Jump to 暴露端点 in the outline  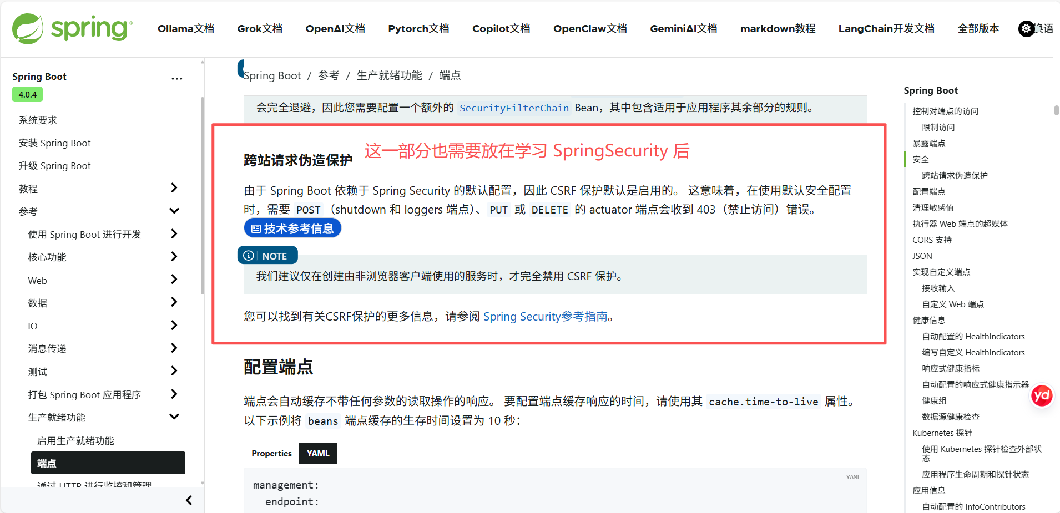[x=929, y=143]
